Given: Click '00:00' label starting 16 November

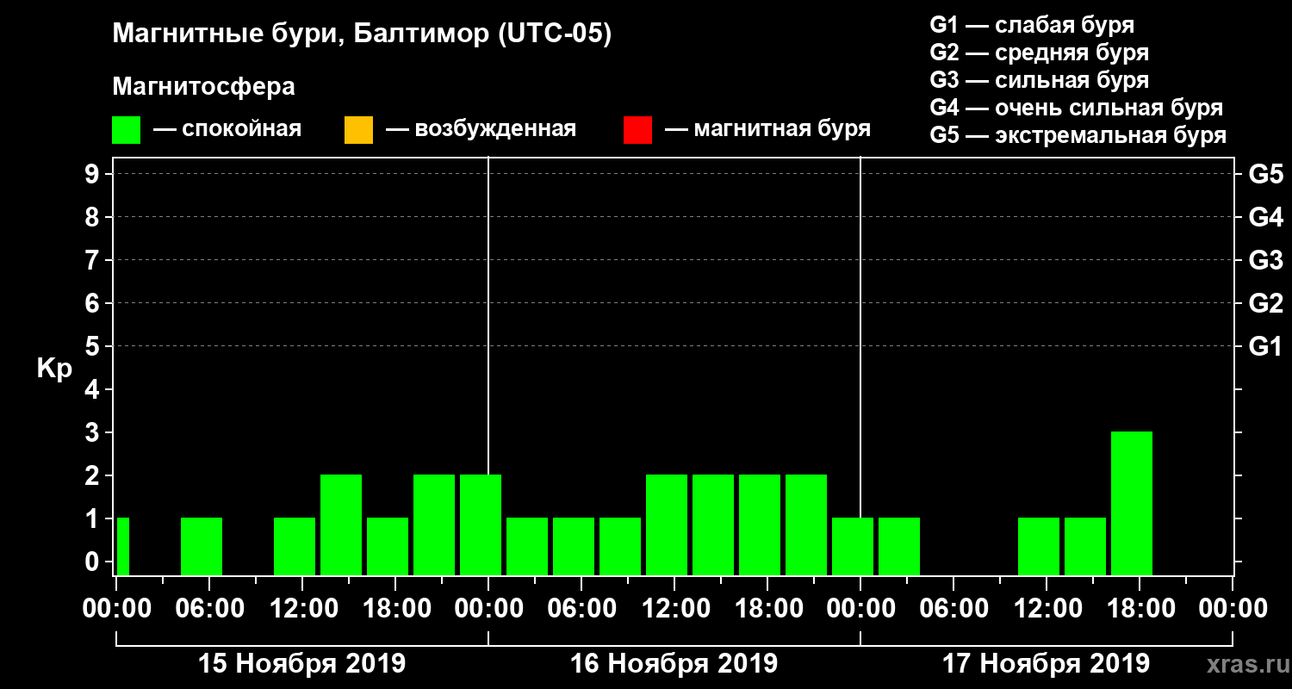Looking at the screenshot, I should point(488,608).
